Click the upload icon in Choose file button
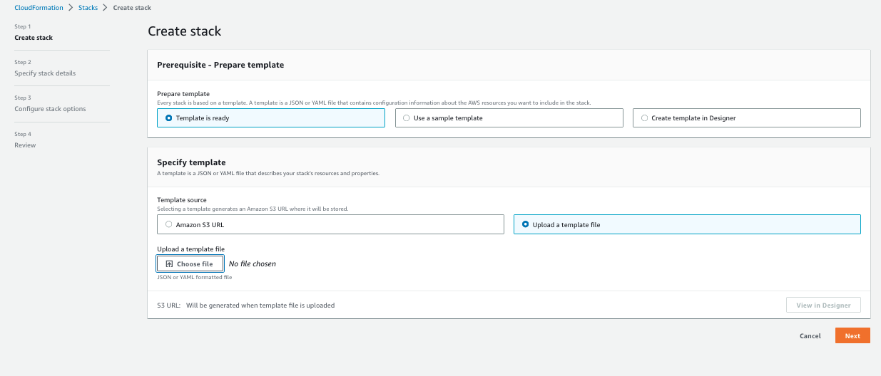Image resolution: width=881 pixels, height=376 pixels. click(169, 264)
